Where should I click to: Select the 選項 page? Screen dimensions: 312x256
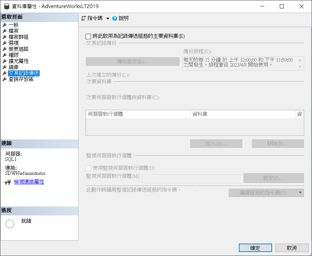coord(14,43)
